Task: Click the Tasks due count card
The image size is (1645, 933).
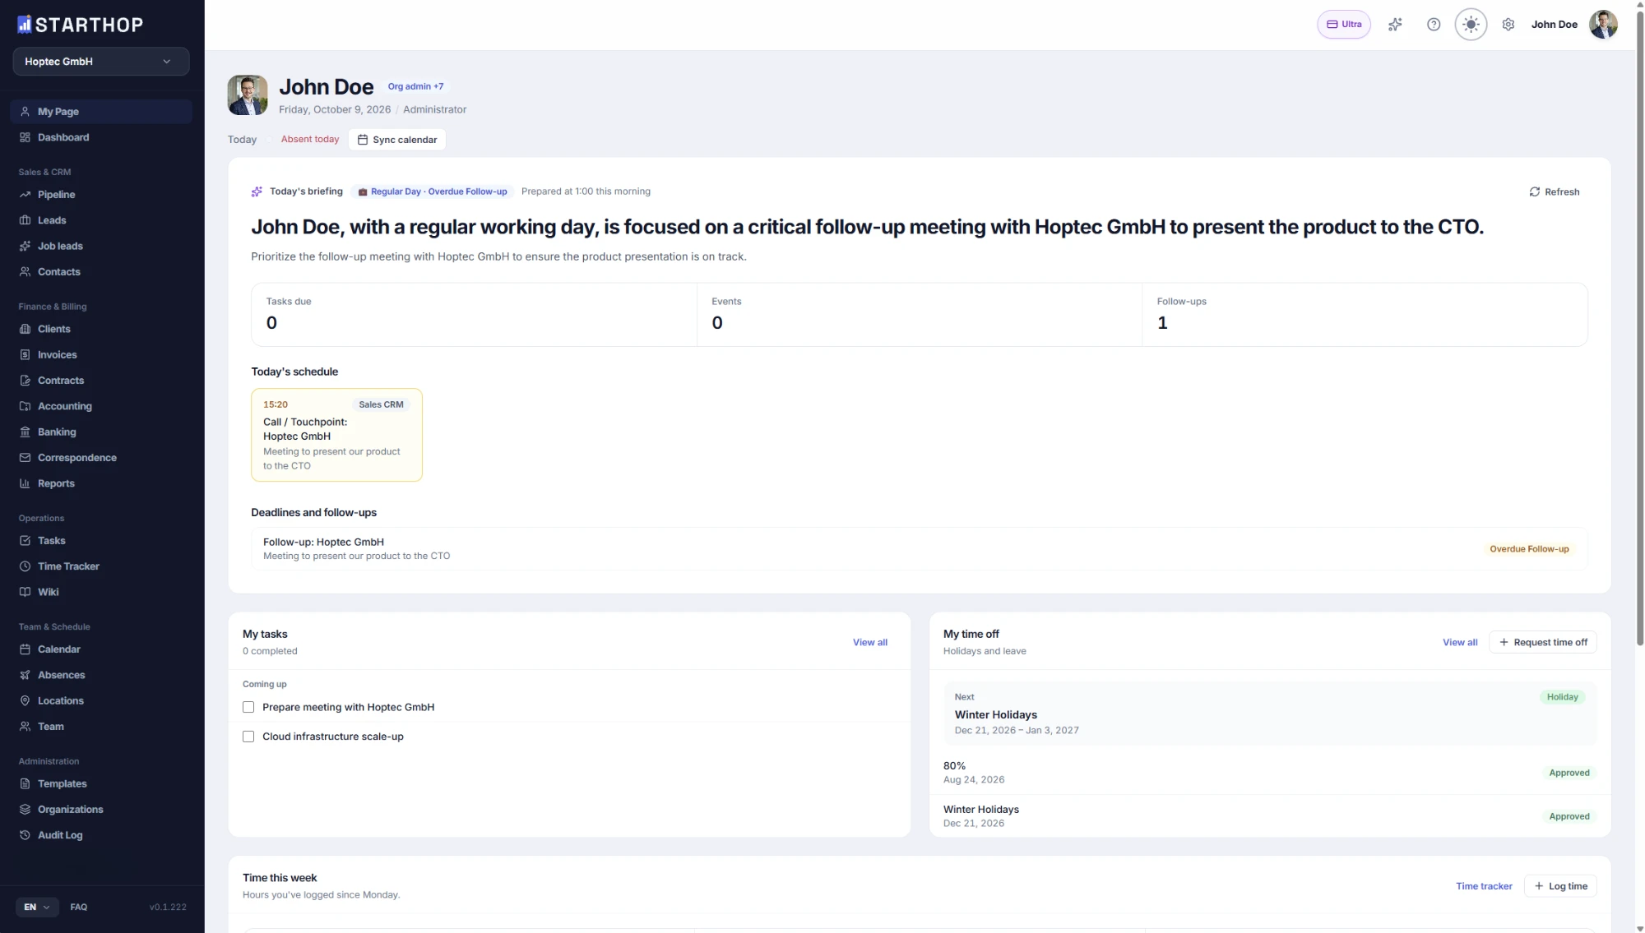Action: 474,315
